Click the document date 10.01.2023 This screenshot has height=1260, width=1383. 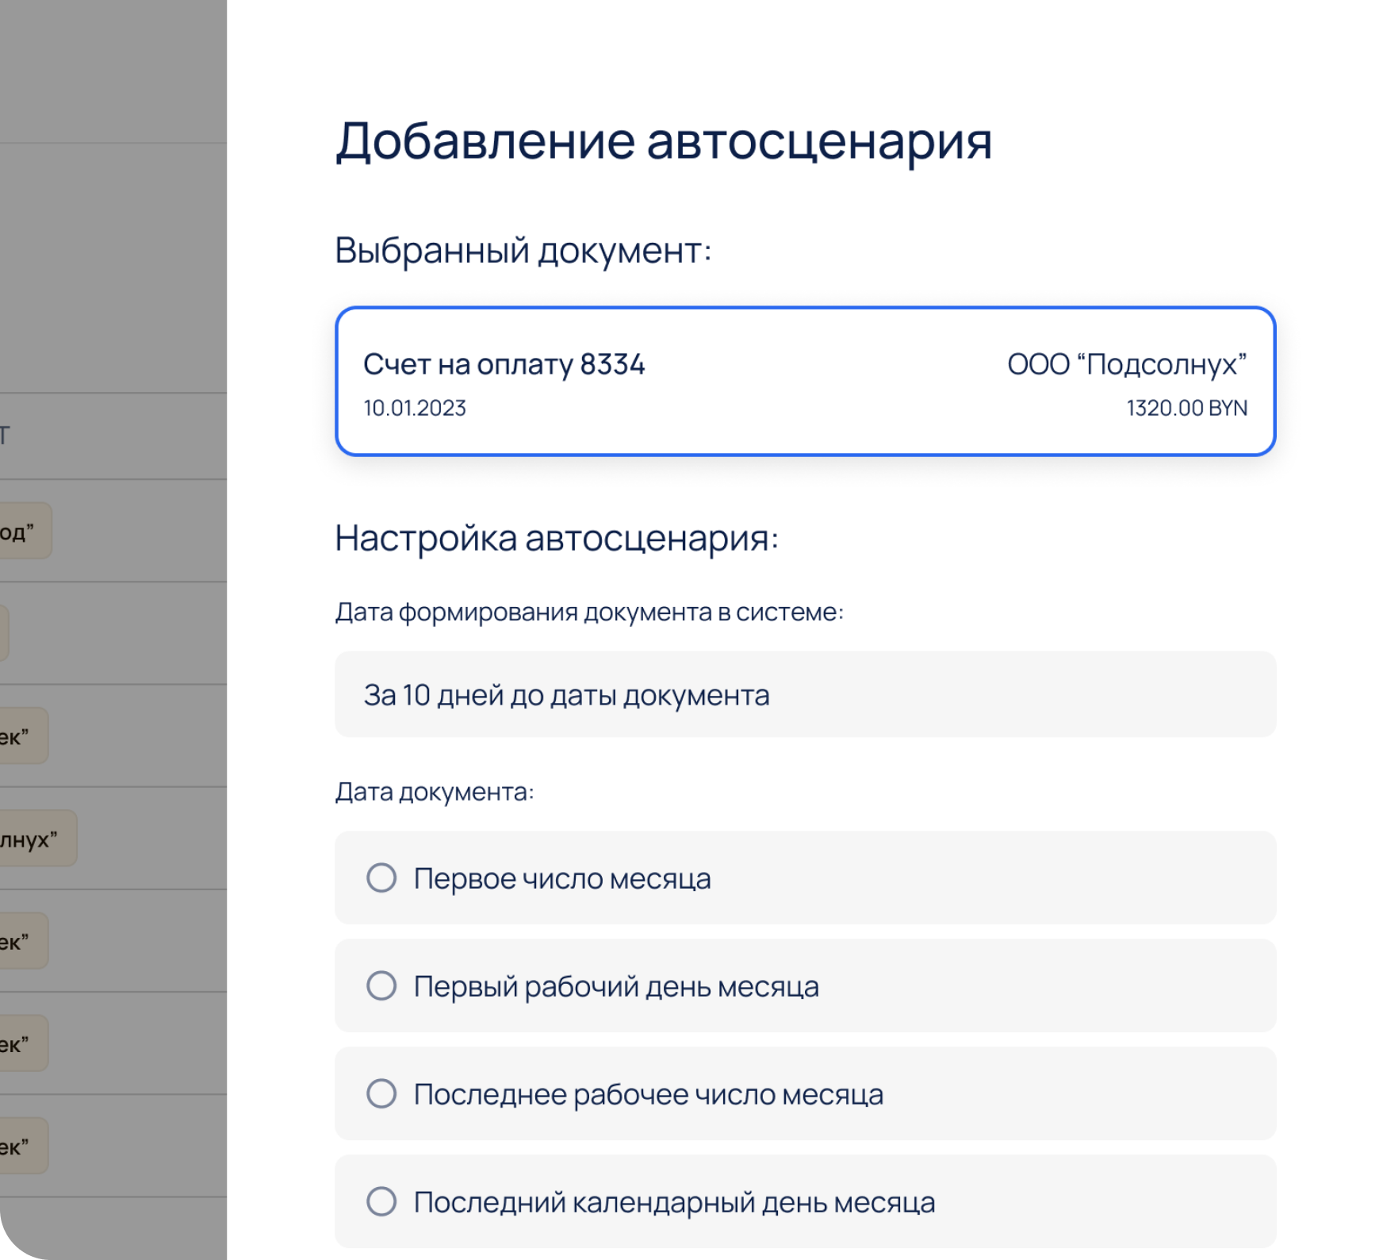[415, 408]
